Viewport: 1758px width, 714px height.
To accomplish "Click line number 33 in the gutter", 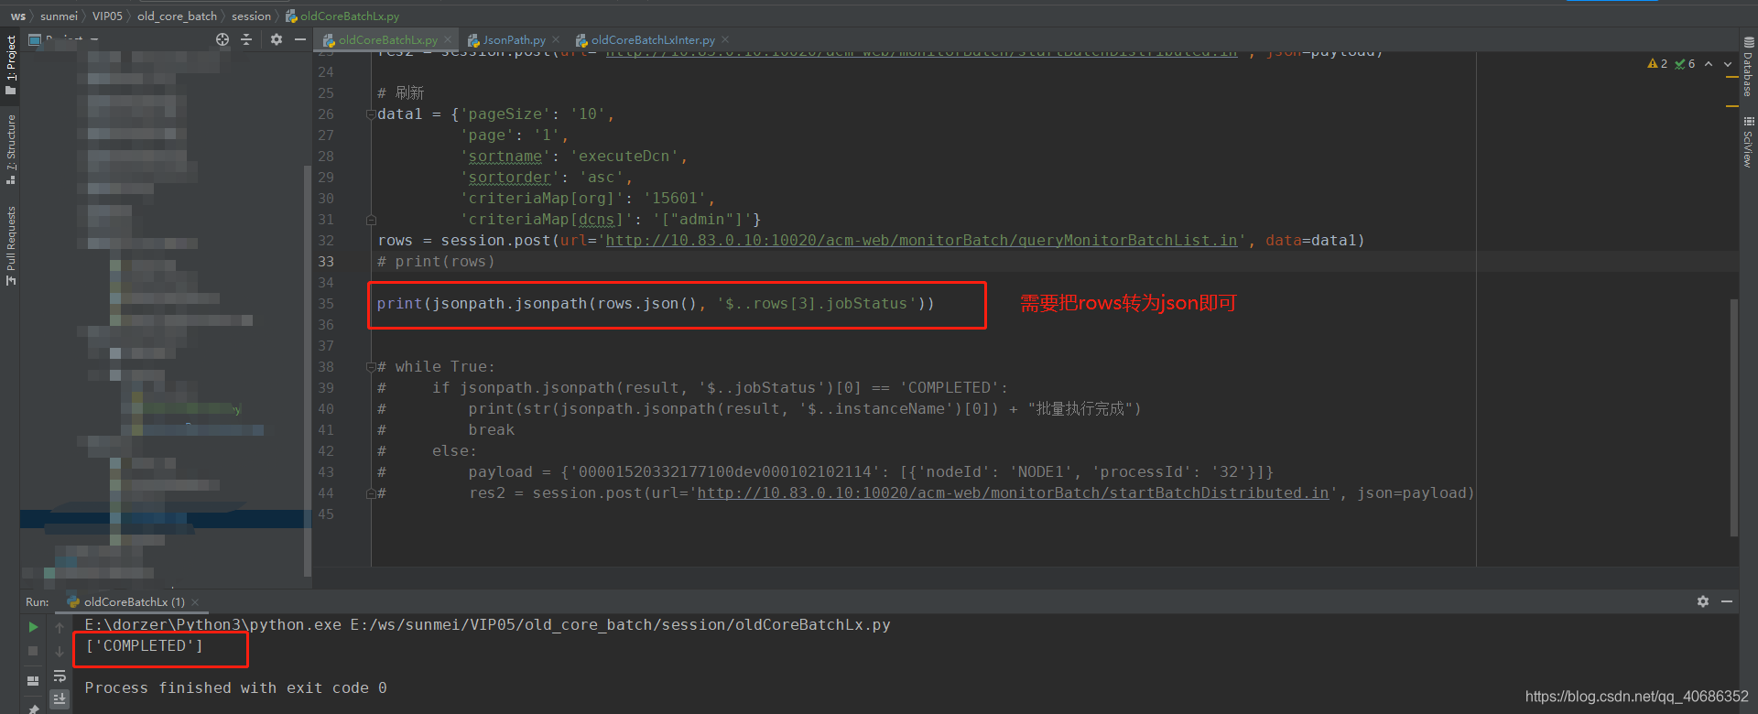I will coord(326,261).
